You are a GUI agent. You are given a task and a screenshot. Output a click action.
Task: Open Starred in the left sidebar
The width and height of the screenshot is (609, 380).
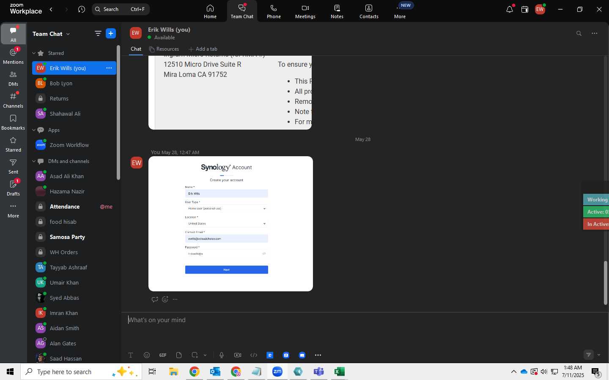coord(13,144)
